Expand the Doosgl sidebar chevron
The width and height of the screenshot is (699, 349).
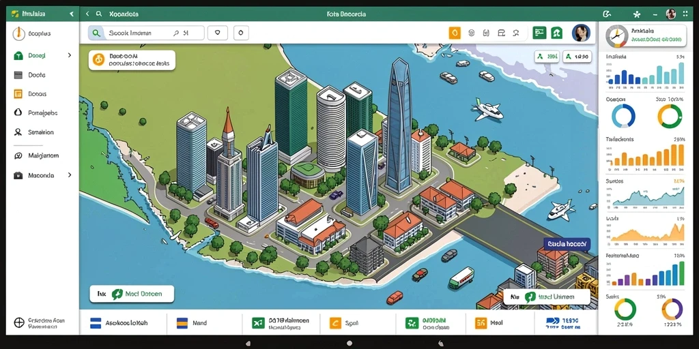(x=70, y=56)
